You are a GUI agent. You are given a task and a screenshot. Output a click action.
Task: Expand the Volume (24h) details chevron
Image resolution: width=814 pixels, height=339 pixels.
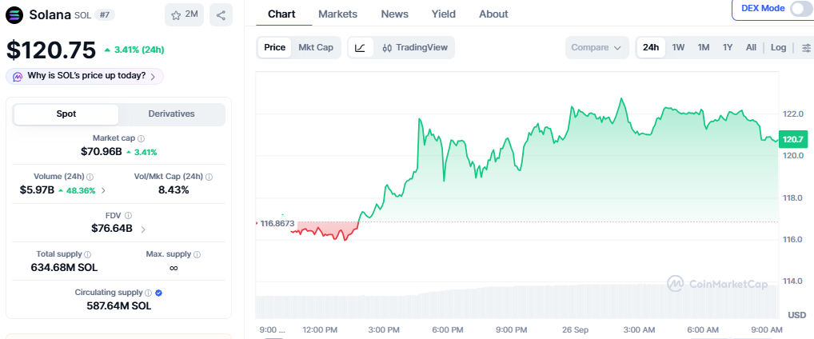click(103, 190)
